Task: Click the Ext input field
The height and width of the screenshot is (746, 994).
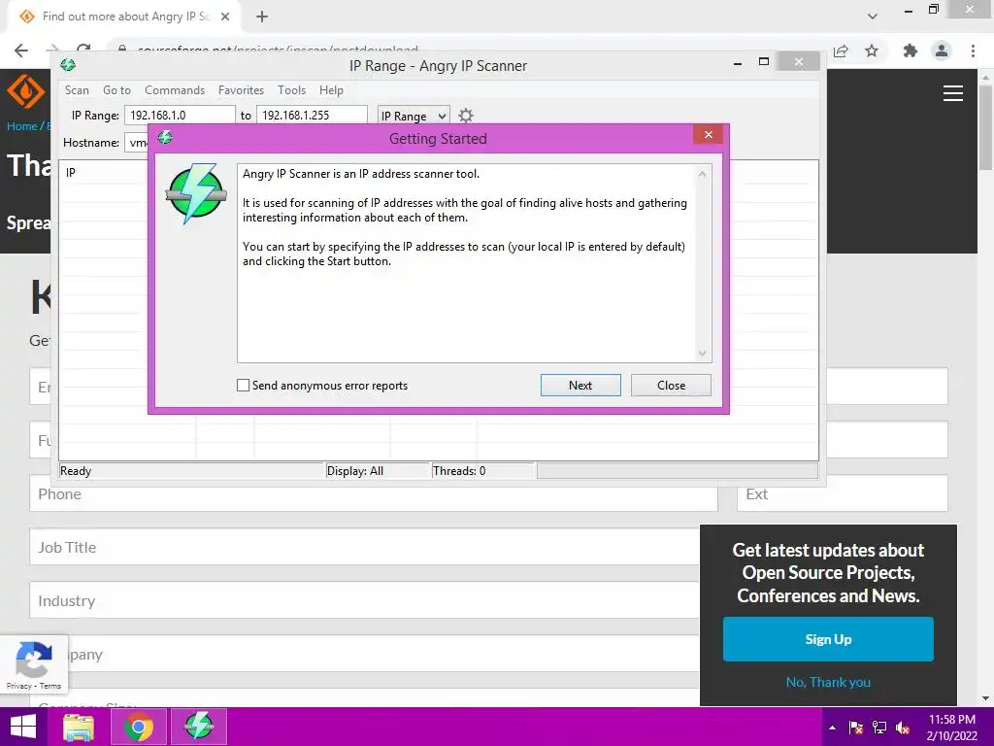Action: (x=842, y=493)
